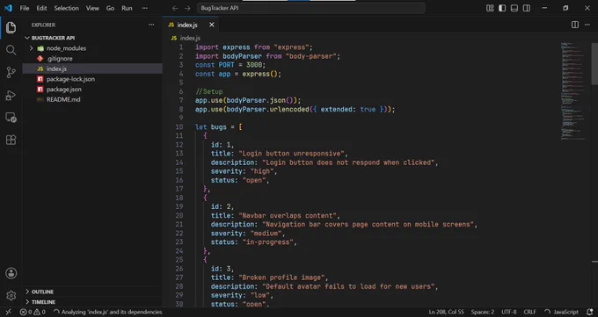Image resolution: width=598 pixels, height=317 pixels.
Task: Open the Go menu
Action: pos(110,8)
